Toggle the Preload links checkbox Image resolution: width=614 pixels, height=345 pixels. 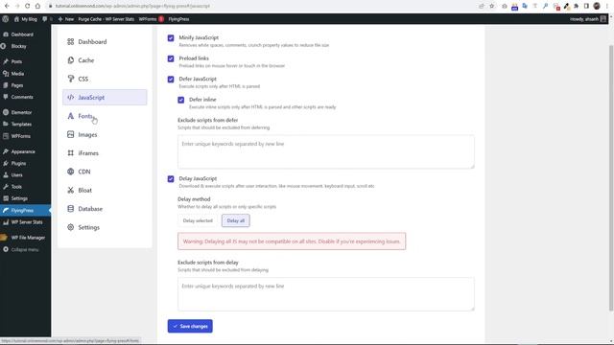171,58
